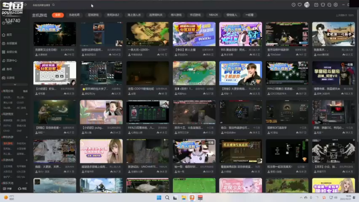Select the NBA2K filter tab
The image size is (359, 202).
click(x=214, y=15)
